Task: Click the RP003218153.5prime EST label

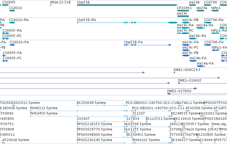Action: [94, 124]
